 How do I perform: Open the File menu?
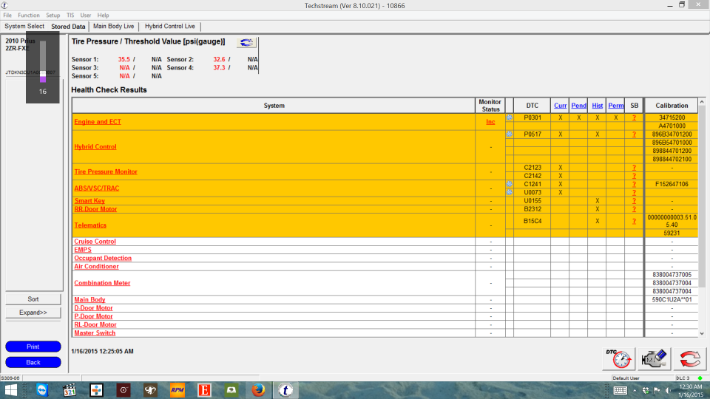click(x=7, y=15)
